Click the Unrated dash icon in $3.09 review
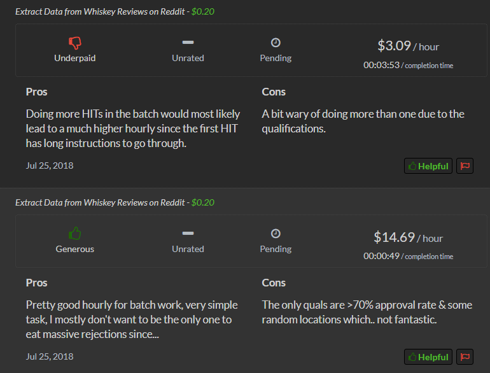Viewport: 490px width, 373px height. pyautogui.click(x=188, y=42)
